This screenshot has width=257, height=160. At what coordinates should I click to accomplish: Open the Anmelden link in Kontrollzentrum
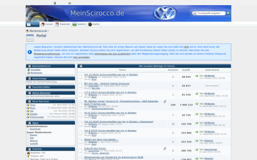[x=36, y=70]
